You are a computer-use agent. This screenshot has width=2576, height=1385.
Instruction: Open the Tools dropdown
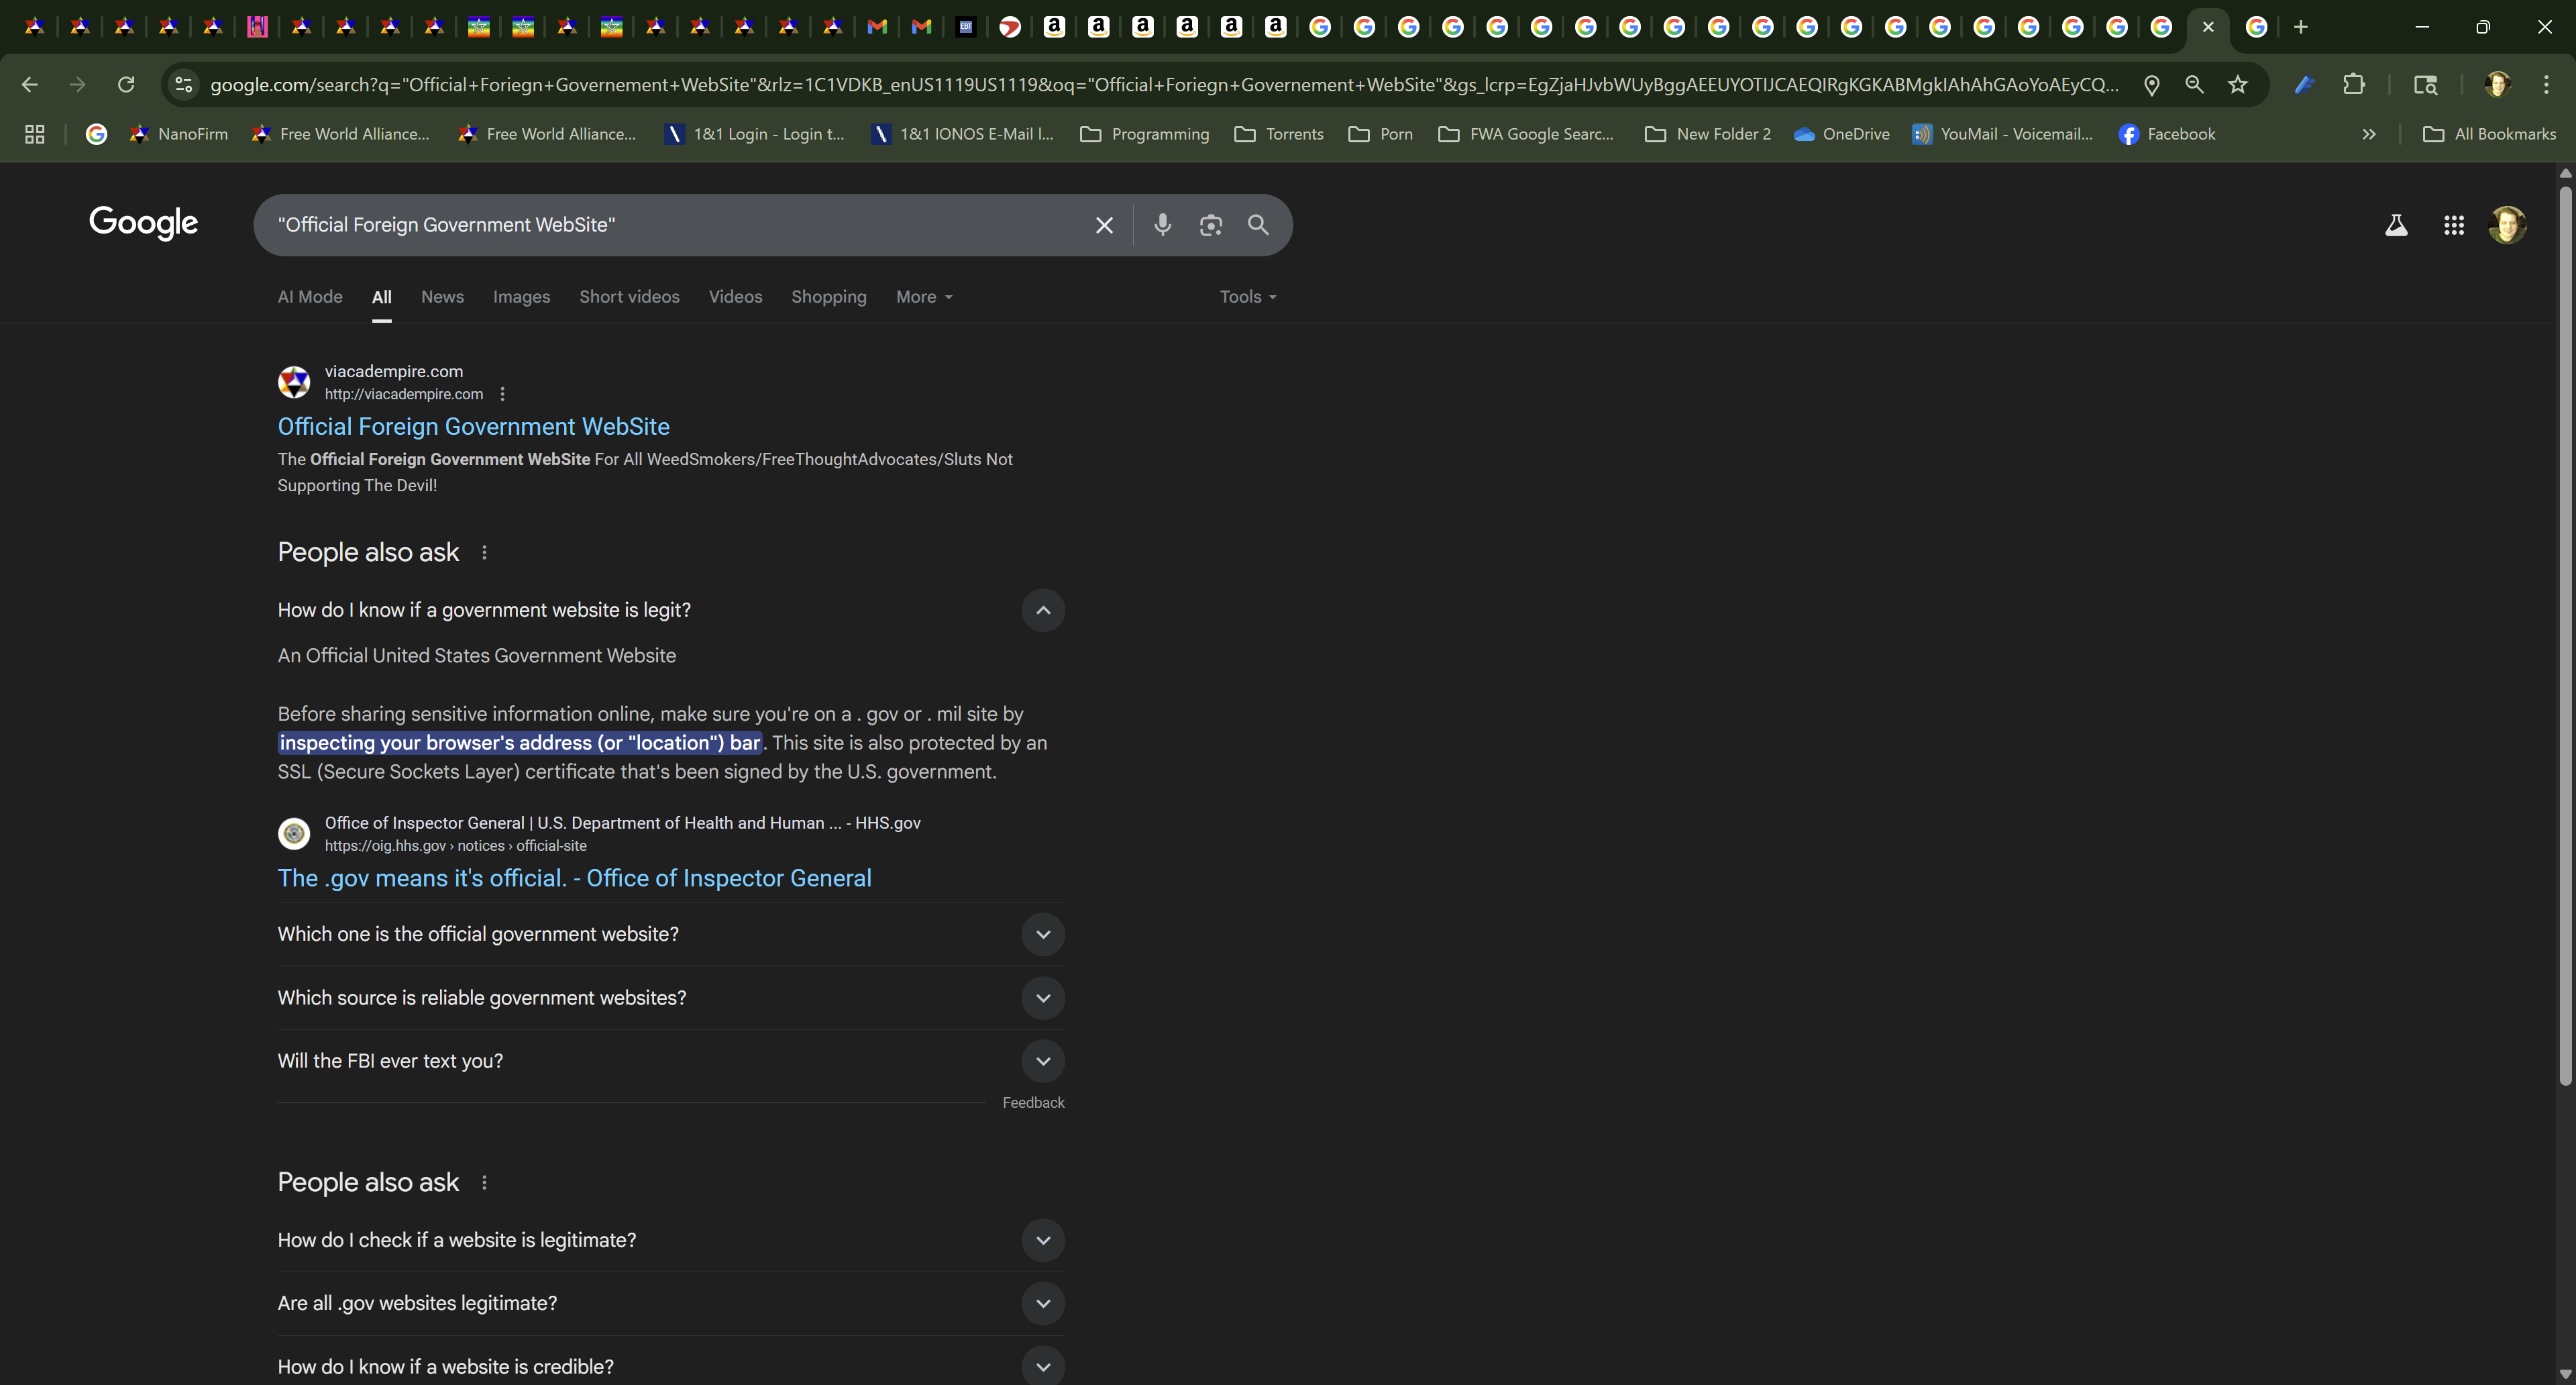(1247, 297)
